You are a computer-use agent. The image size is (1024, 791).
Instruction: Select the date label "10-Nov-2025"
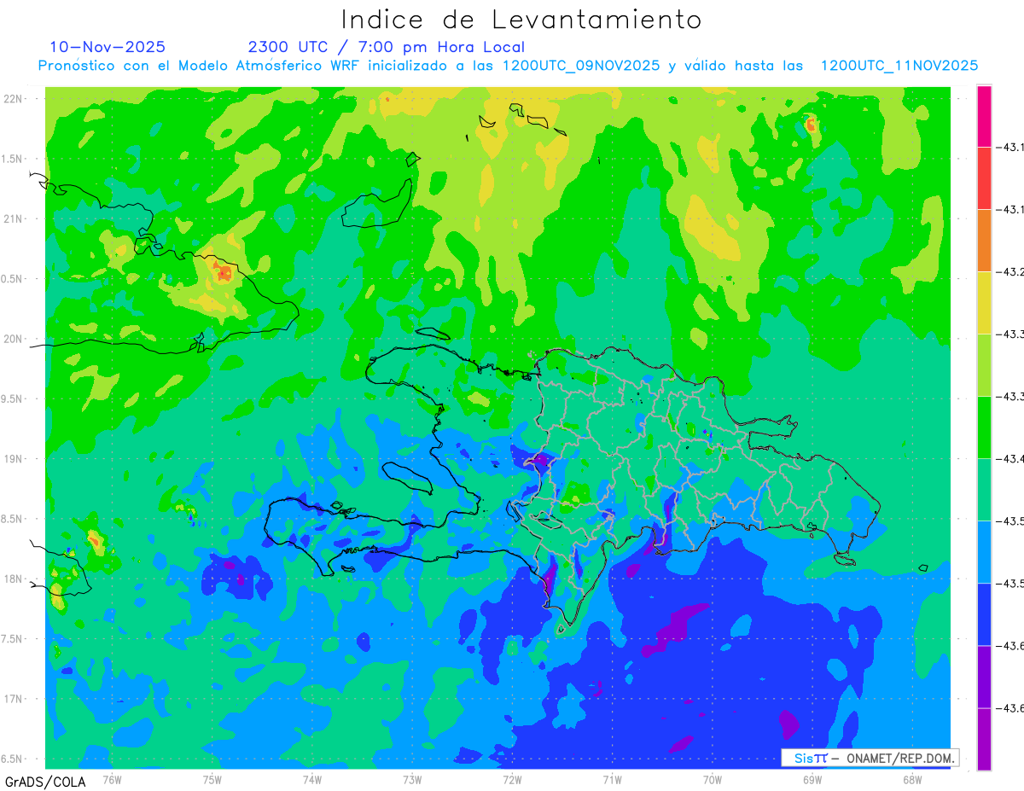point(108,47)
